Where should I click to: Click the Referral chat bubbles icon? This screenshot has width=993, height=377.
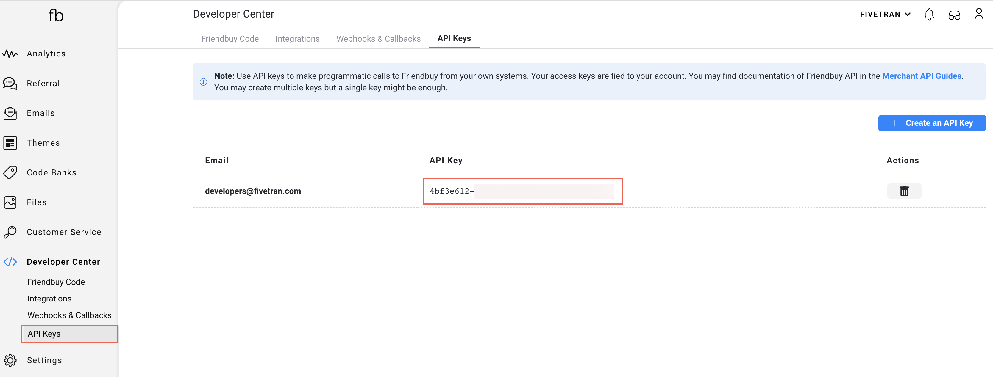click(x=10, y=83)
